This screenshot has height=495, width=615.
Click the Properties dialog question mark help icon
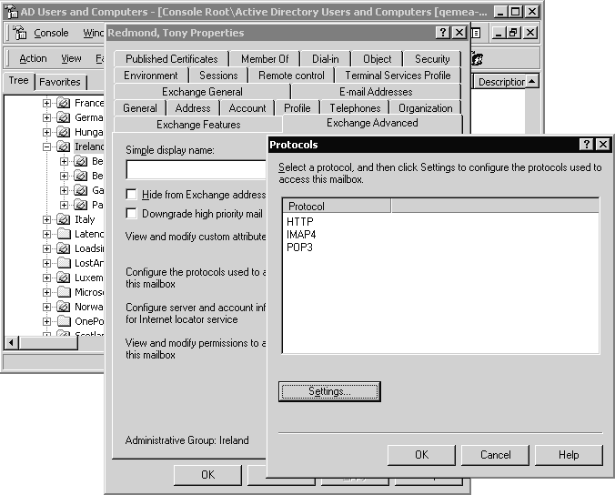(x=442, y=33)
